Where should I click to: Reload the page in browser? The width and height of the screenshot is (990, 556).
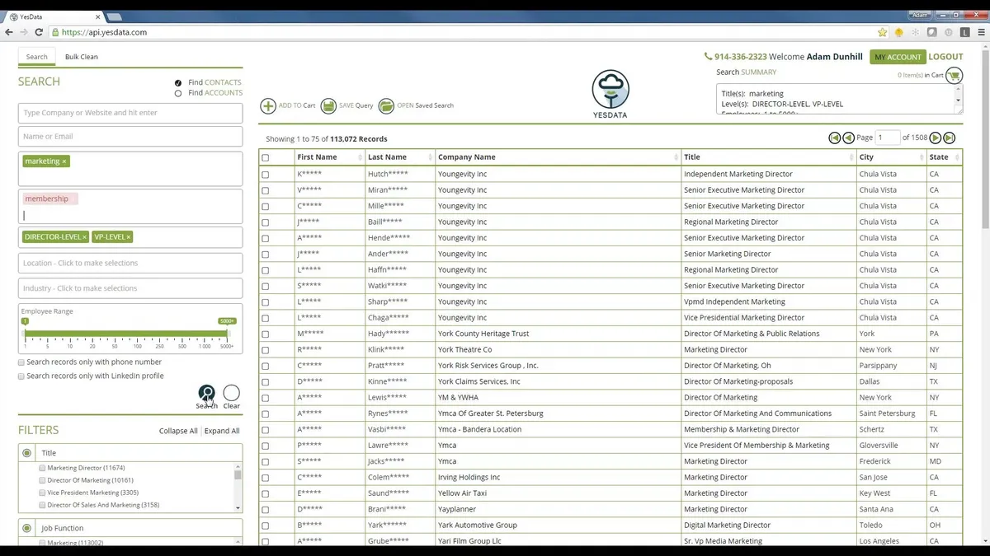coord(40,32)
